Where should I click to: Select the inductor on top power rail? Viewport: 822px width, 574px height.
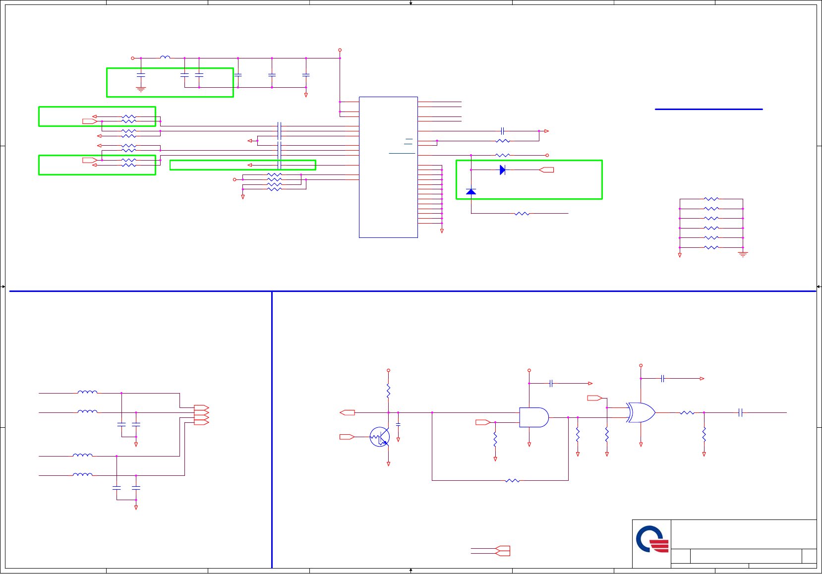coord(165,57)
